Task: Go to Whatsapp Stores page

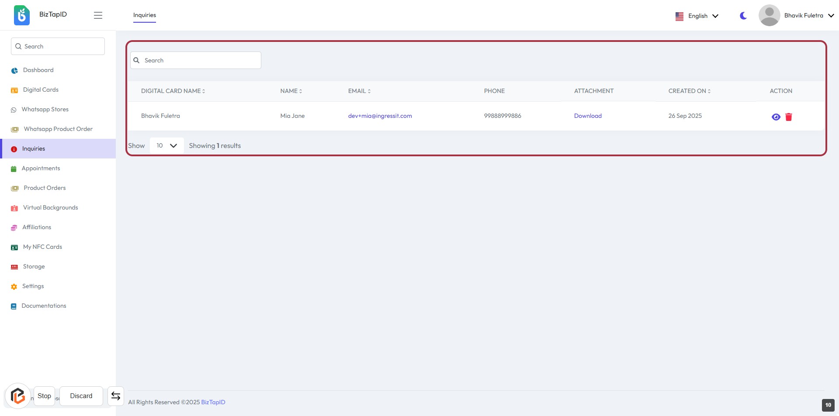Action: click(x=45, y=110)
